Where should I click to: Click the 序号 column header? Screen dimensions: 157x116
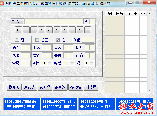[120, 14]
